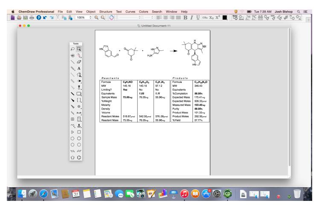Toggle Bold text formatting
This screenshot has height=212, width=322.
click(x=186, y=18)
